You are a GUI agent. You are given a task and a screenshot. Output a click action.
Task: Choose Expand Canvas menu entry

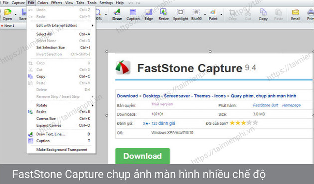pos(61,125)
